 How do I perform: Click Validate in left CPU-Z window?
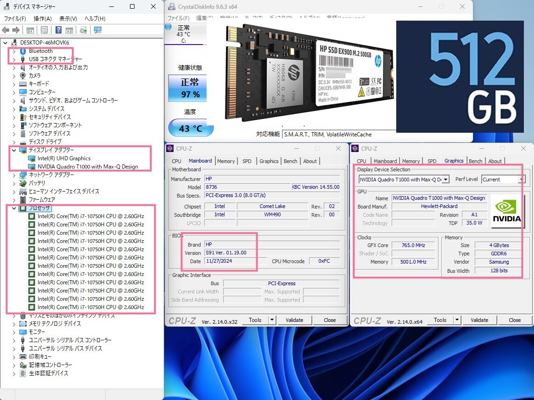click(294, 320)
